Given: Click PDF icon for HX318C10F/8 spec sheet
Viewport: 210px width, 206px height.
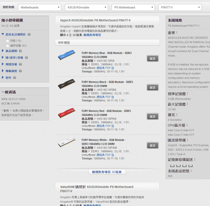Looking at the screenshot, I should (113, 68).
